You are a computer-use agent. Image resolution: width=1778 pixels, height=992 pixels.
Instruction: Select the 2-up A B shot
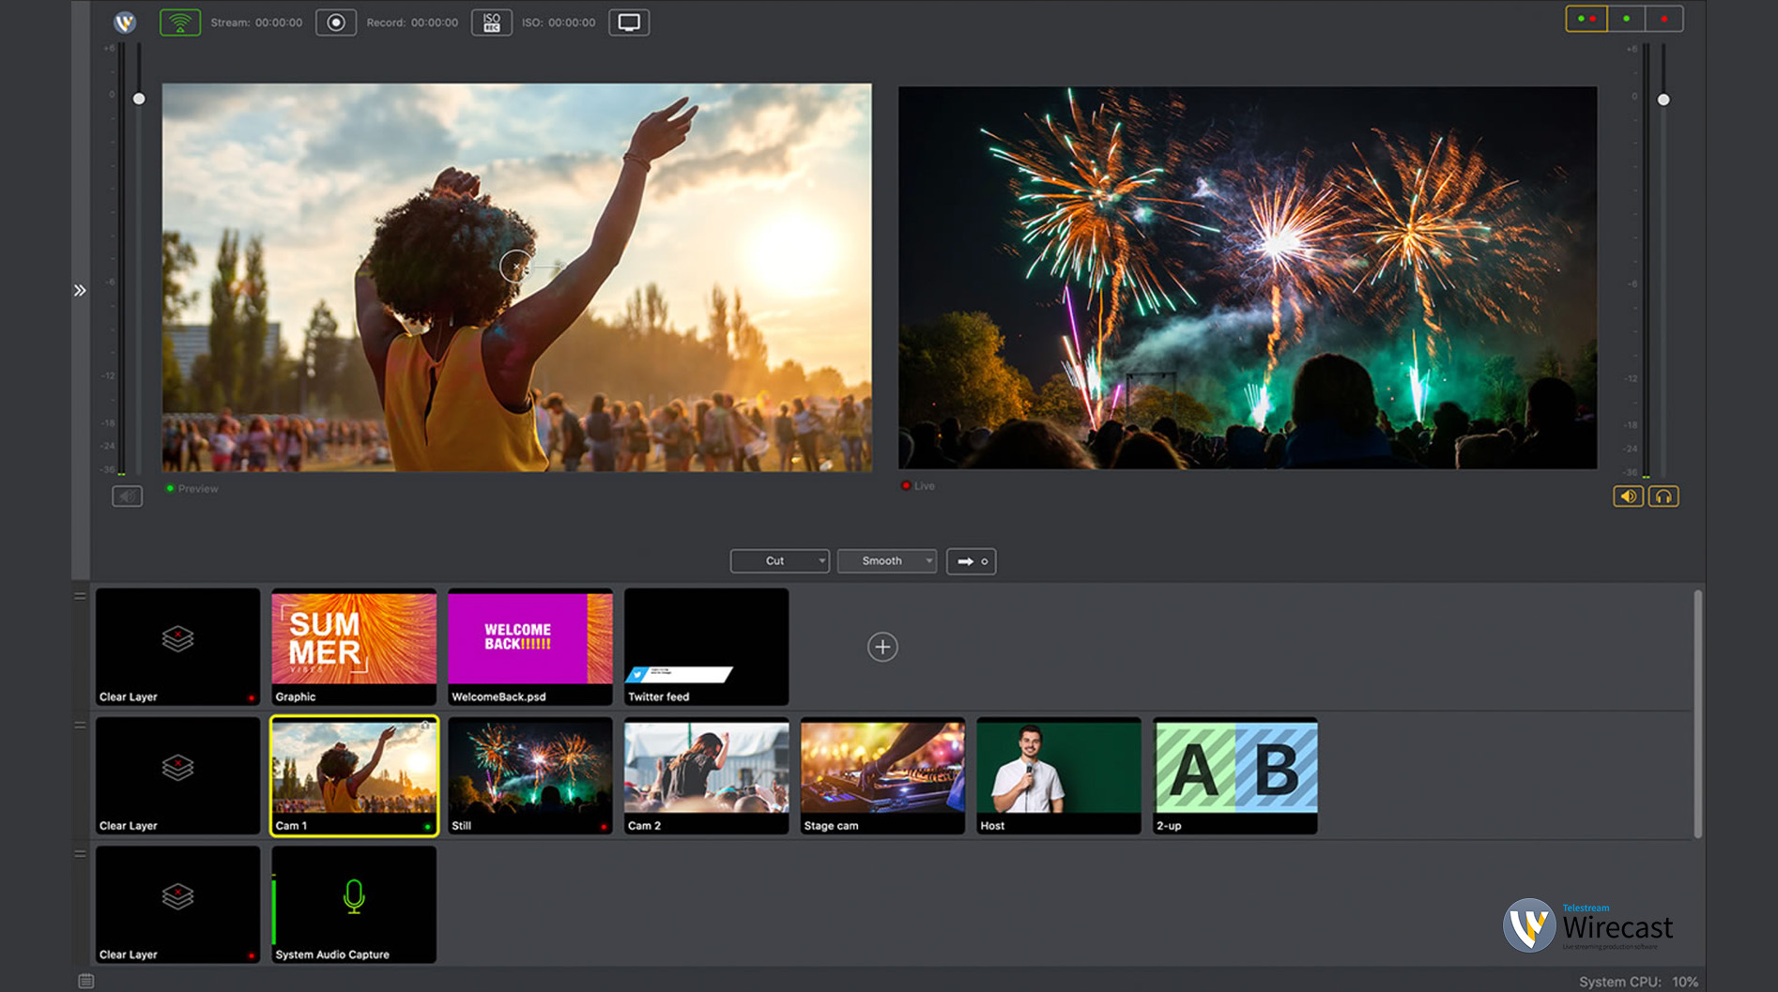coord(1234,775)
